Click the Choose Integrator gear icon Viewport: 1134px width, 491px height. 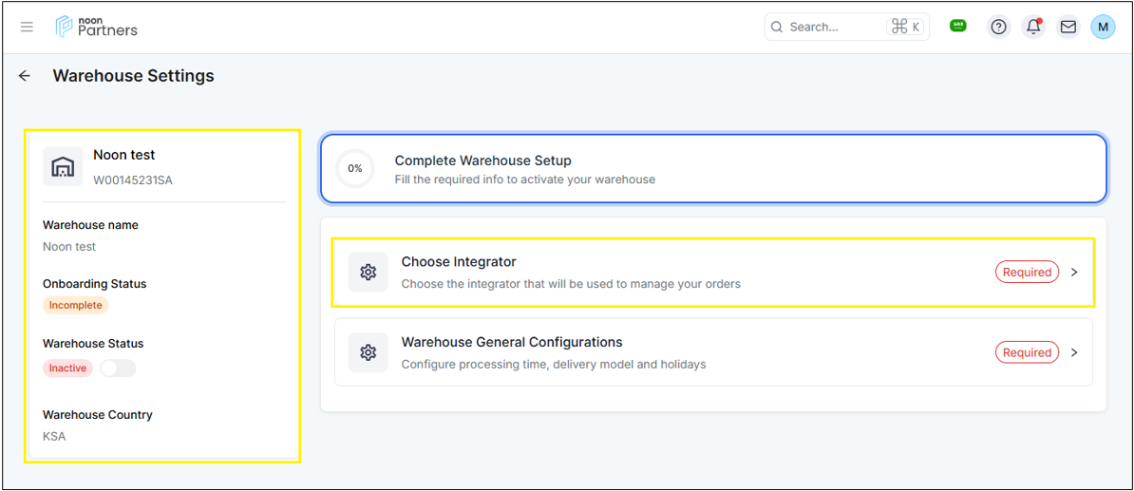pos(369,273)
